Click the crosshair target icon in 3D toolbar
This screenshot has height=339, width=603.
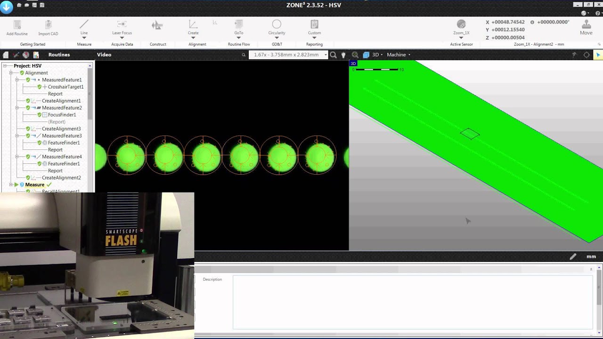[587, 55]
